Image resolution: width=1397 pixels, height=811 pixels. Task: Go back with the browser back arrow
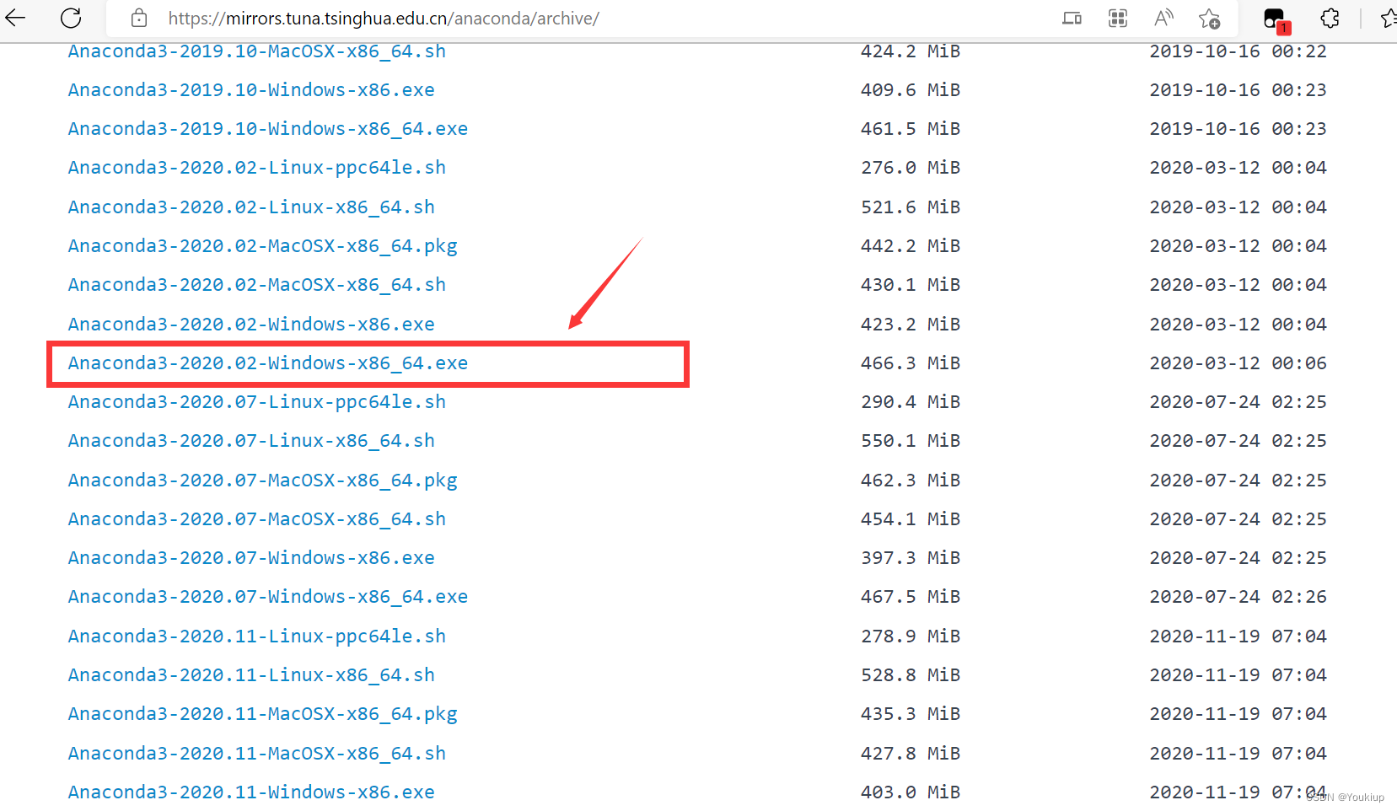pos(15,18)
